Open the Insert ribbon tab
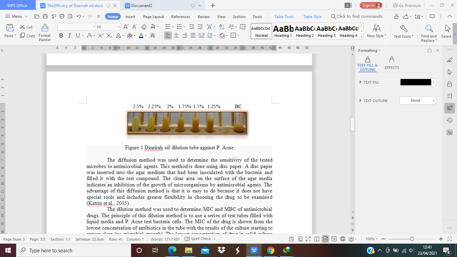 point(130,17)
